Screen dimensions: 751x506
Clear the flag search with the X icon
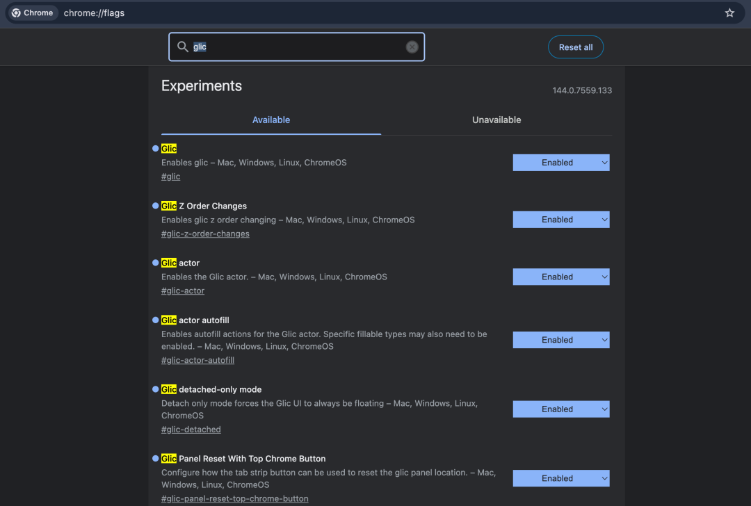(412, 47)
